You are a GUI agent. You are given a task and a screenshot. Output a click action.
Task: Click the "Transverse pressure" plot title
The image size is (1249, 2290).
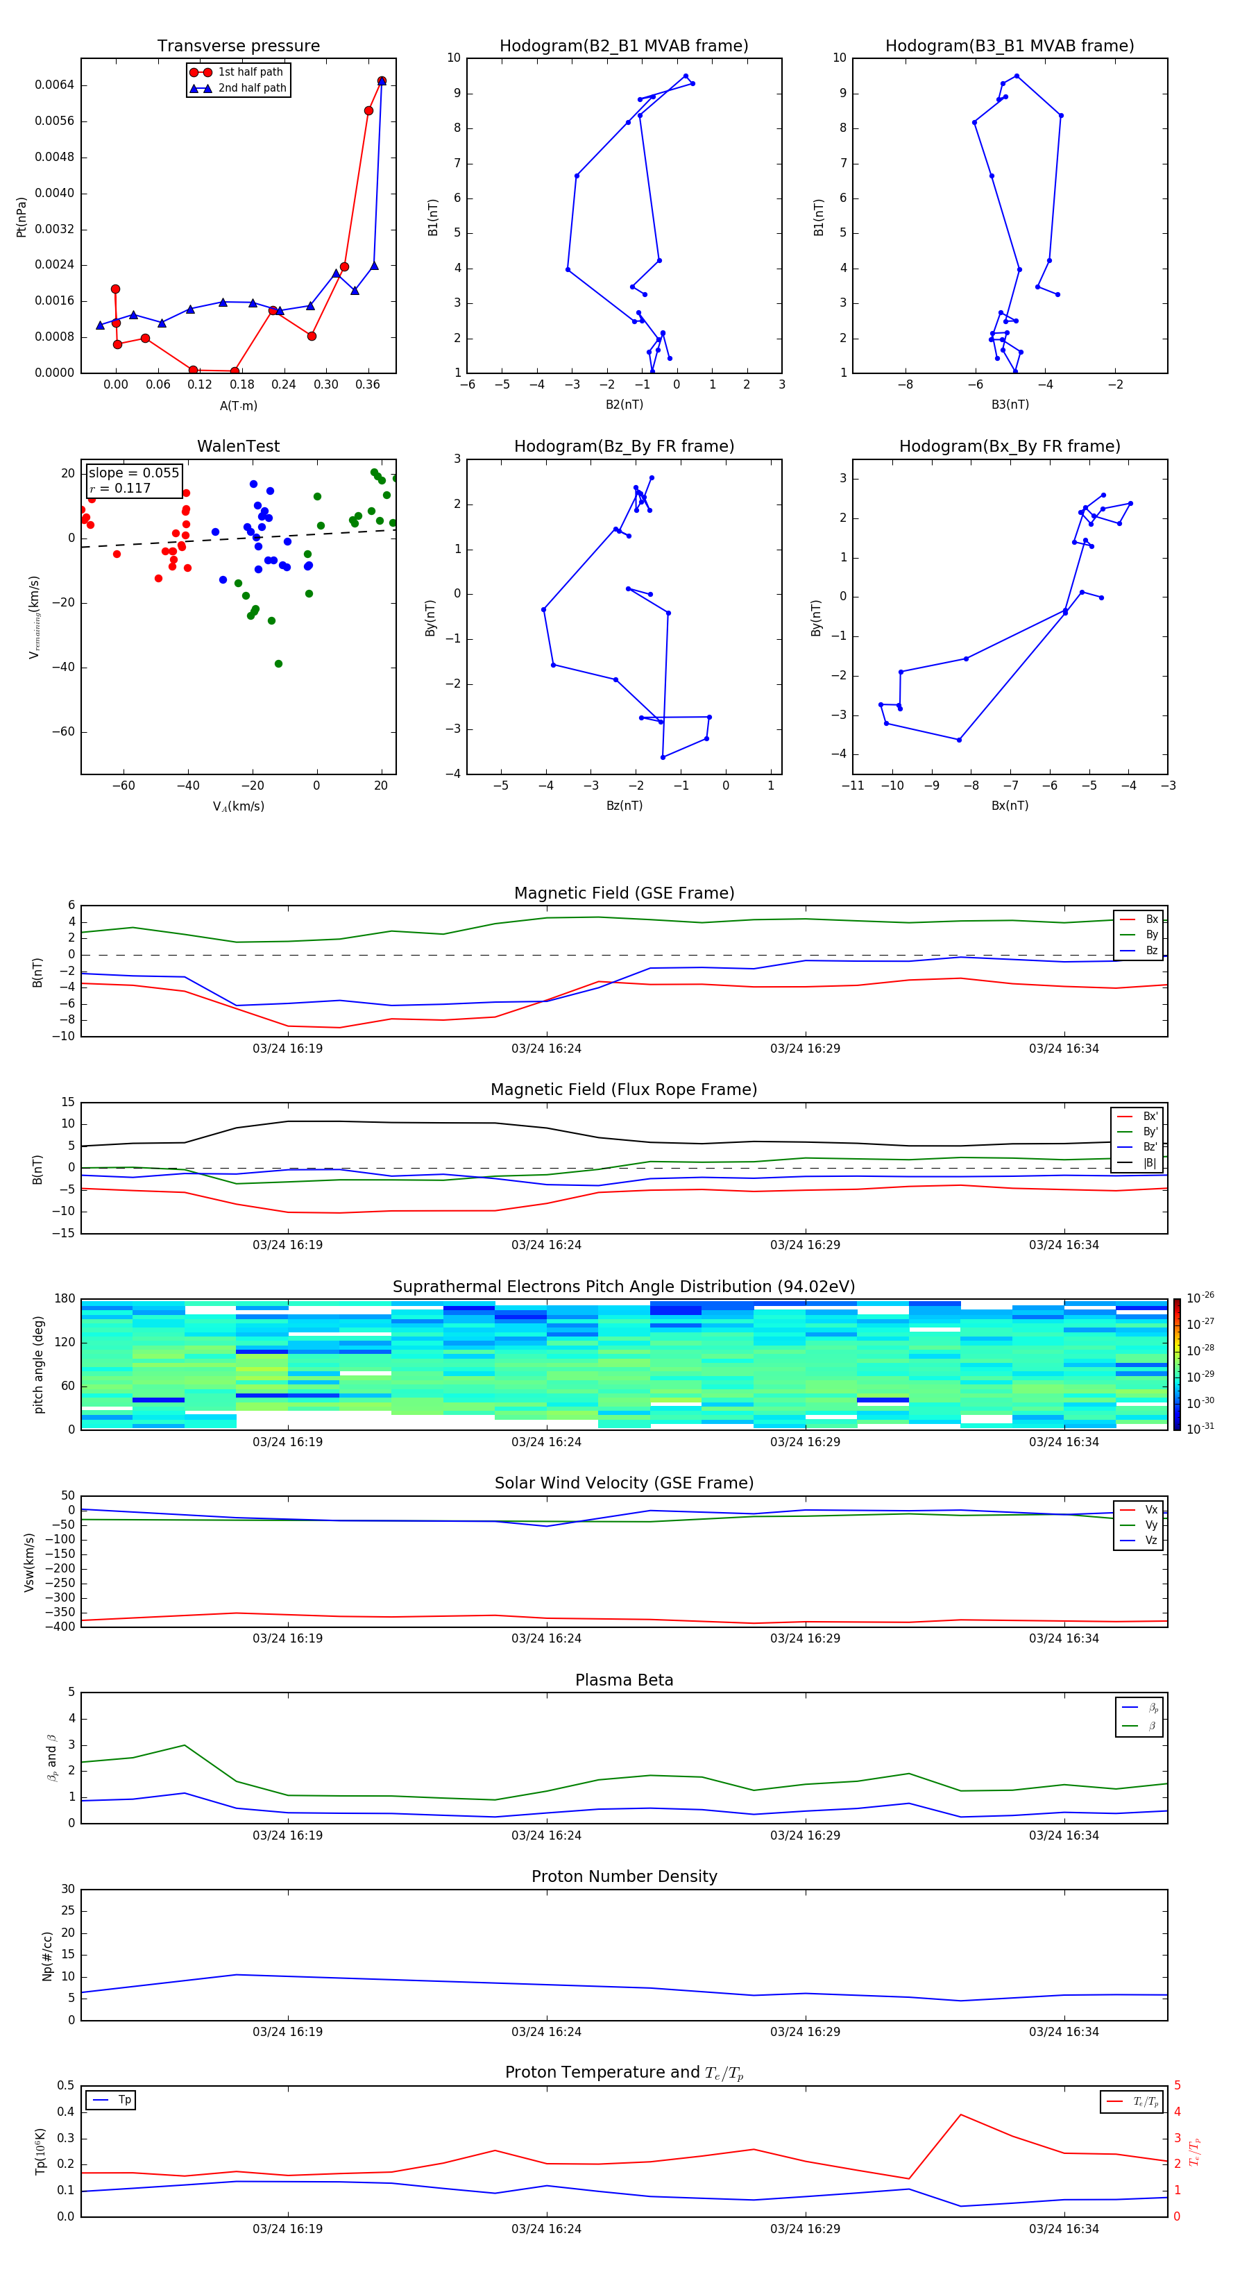click(x=238, y=46)
